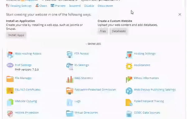This screenshot has height=119, width=187.
Task: Open the IIS Settings text link
Action: 82,65
